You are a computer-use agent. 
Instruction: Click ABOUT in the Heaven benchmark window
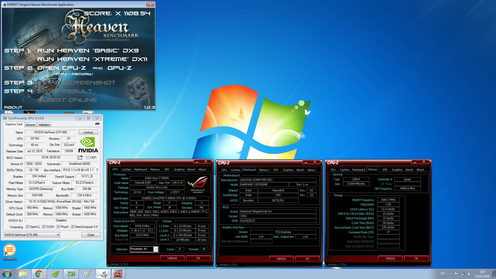click(x=13, y=107)
